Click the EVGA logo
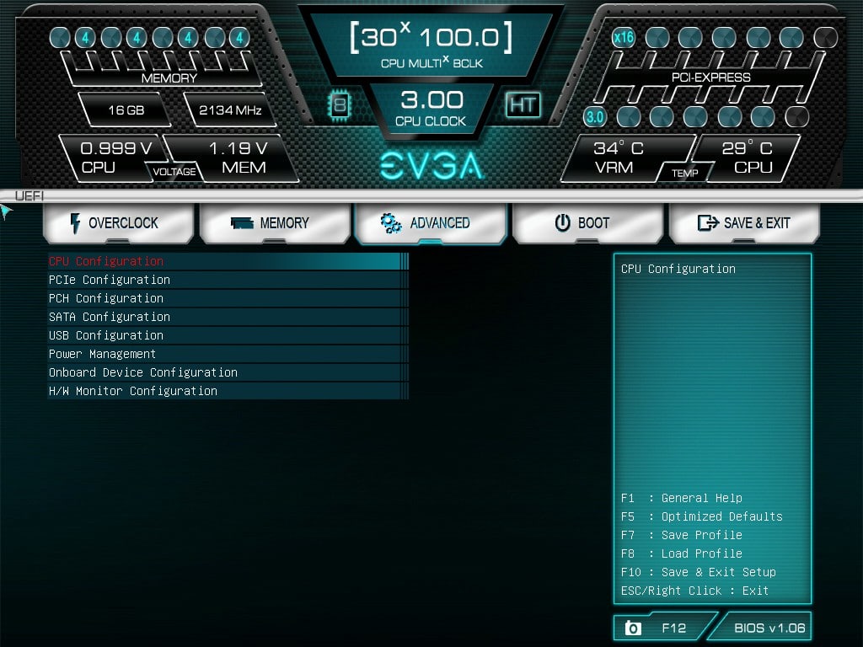The height and width of the screenshot is (647, 863). pos(431,166)
